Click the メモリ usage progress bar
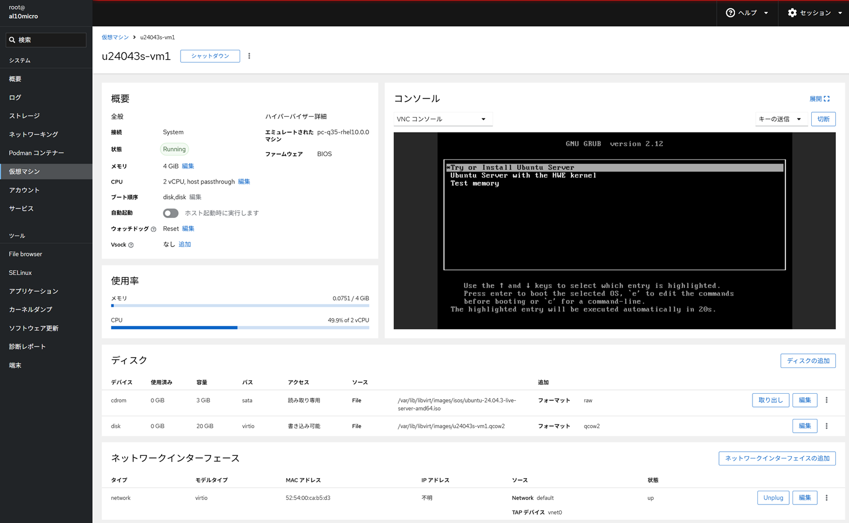The height and width of the screenshot is (523, 849). click(240, 306)
